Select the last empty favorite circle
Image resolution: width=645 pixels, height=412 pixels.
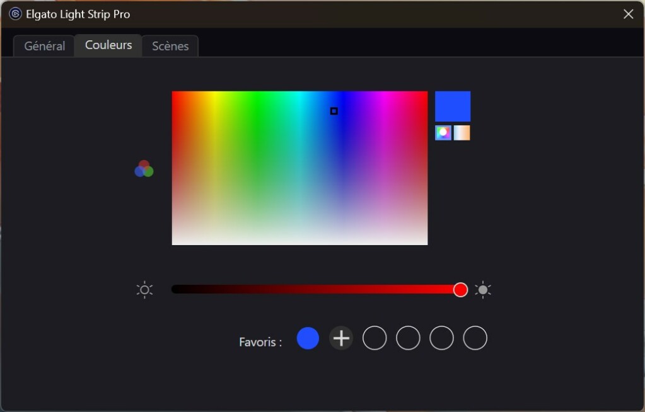click(x=475, y=338)
